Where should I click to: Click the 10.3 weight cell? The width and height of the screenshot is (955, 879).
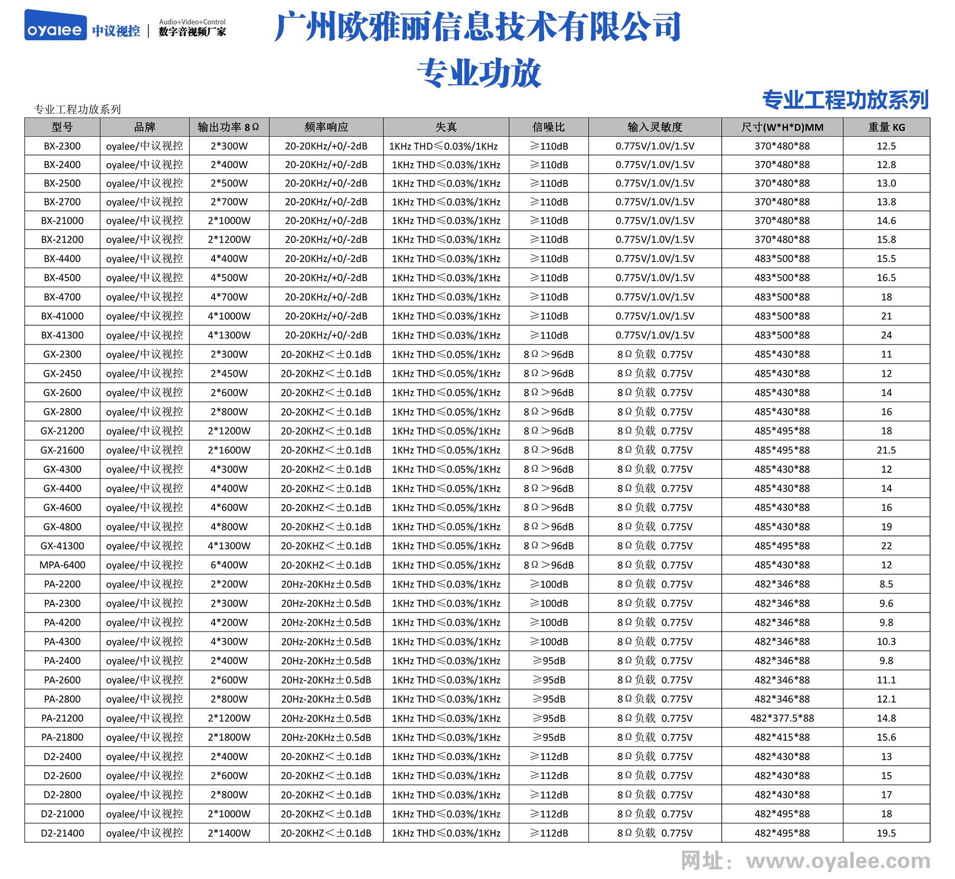pos(886,641)
